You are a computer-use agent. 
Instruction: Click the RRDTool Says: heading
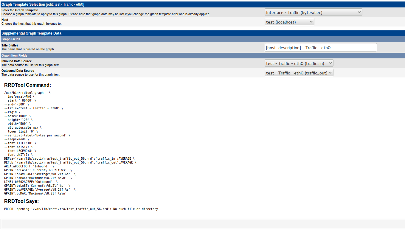21,201
